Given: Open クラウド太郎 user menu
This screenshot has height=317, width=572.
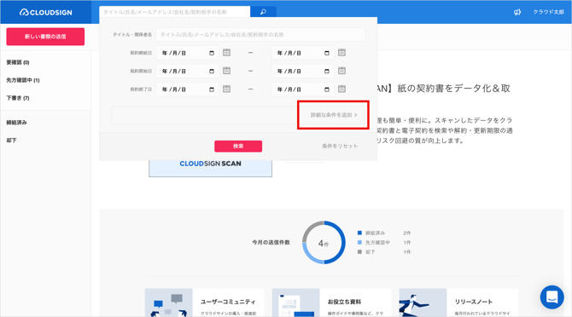Looking at the screenshot, I should pyautogui.click(x=548, y=12).
